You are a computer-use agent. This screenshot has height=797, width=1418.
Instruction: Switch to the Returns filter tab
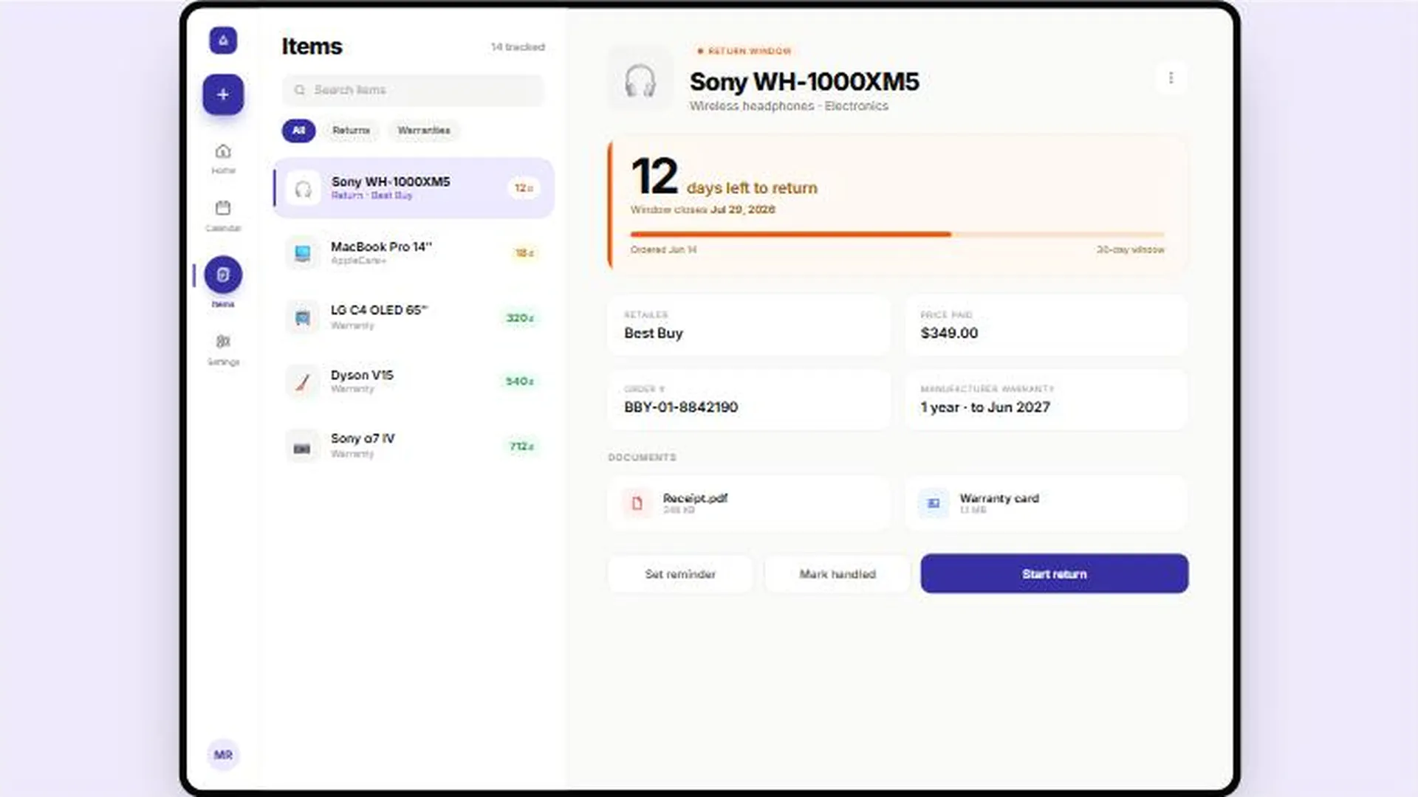pyautogui.click(x=351, y=131)
